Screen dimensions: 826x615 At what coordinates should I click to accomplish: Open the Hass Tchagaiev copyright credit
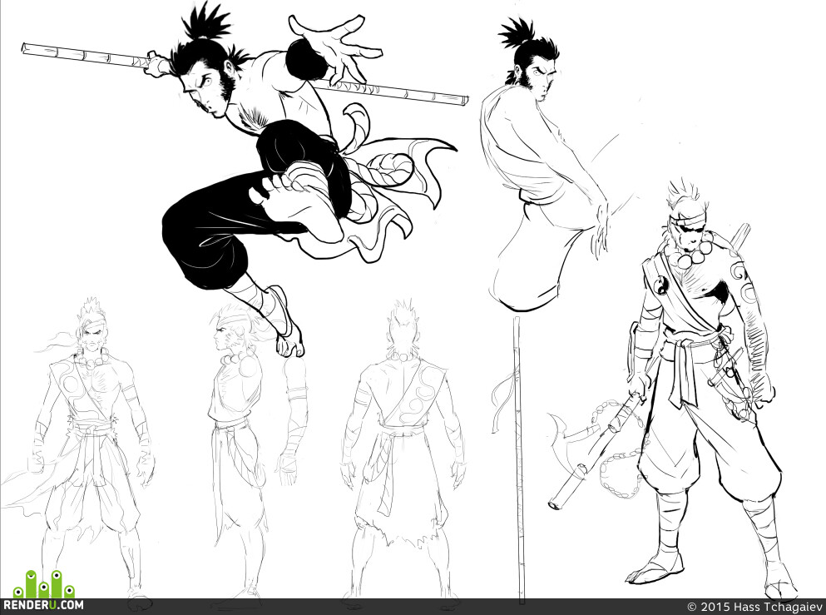click(x=754, y=607)
